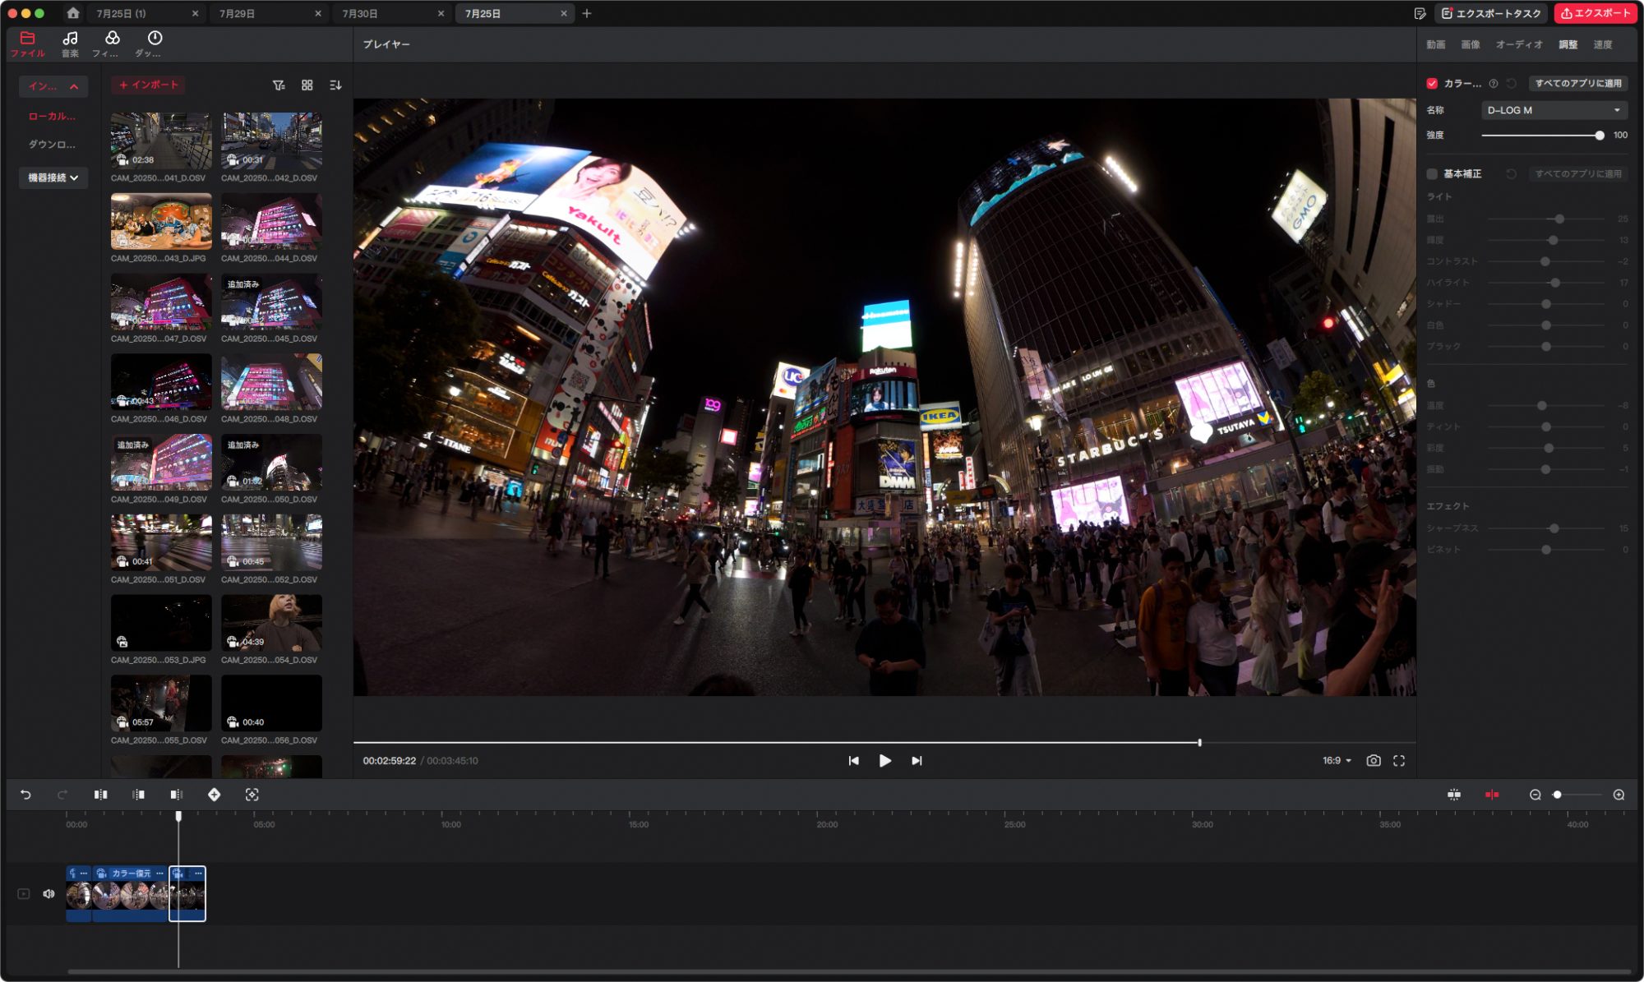Add a new project tab
Viewport: 1644px width, 982px height.
(587, 13)
